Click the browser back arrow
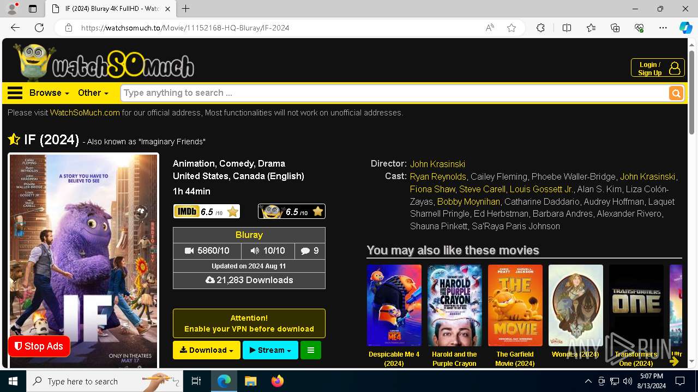The height and width of the screenshot is (392, 698). tap(15, 28)
